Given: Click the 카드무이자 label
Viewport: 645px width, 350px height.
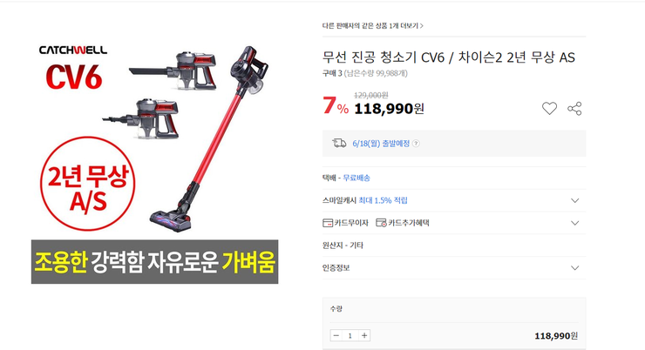Looking at the screenshot, I should [351, 223].
